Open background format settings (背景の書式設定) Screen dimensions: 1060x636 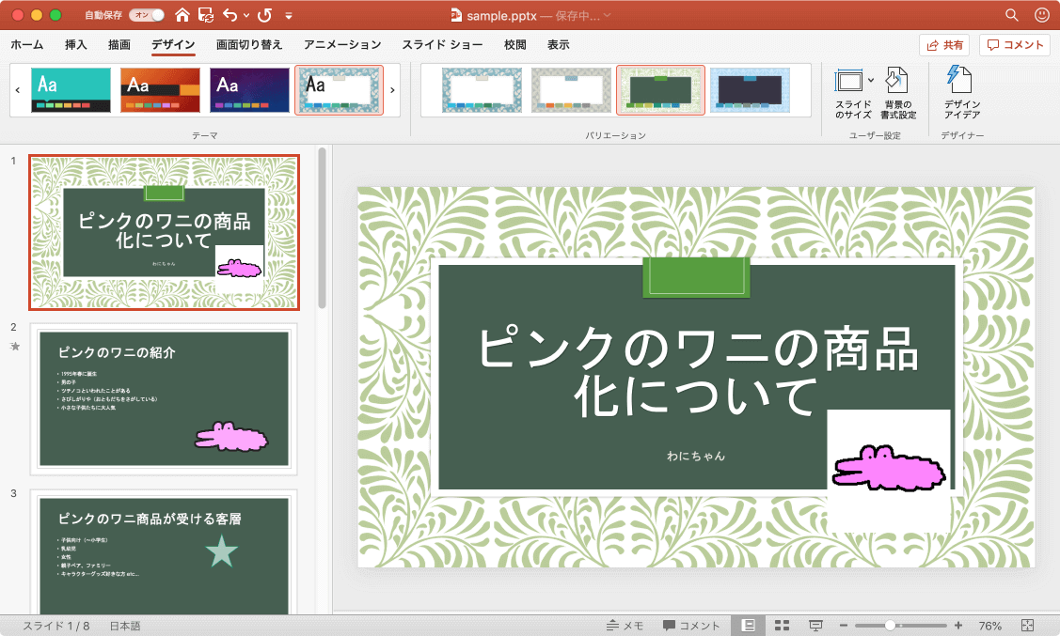pos(899,93)
